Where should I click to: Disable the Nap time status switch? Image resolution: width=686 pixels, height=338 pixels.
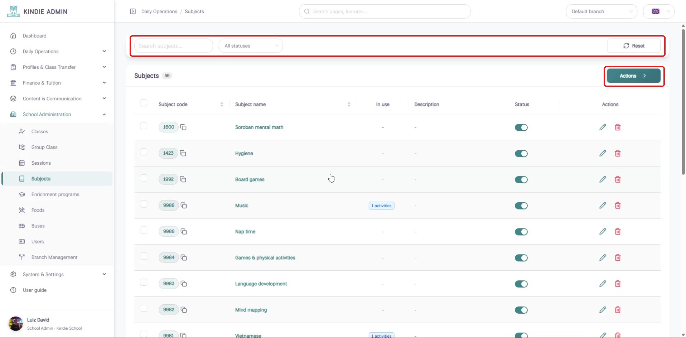tap(521, 232)
